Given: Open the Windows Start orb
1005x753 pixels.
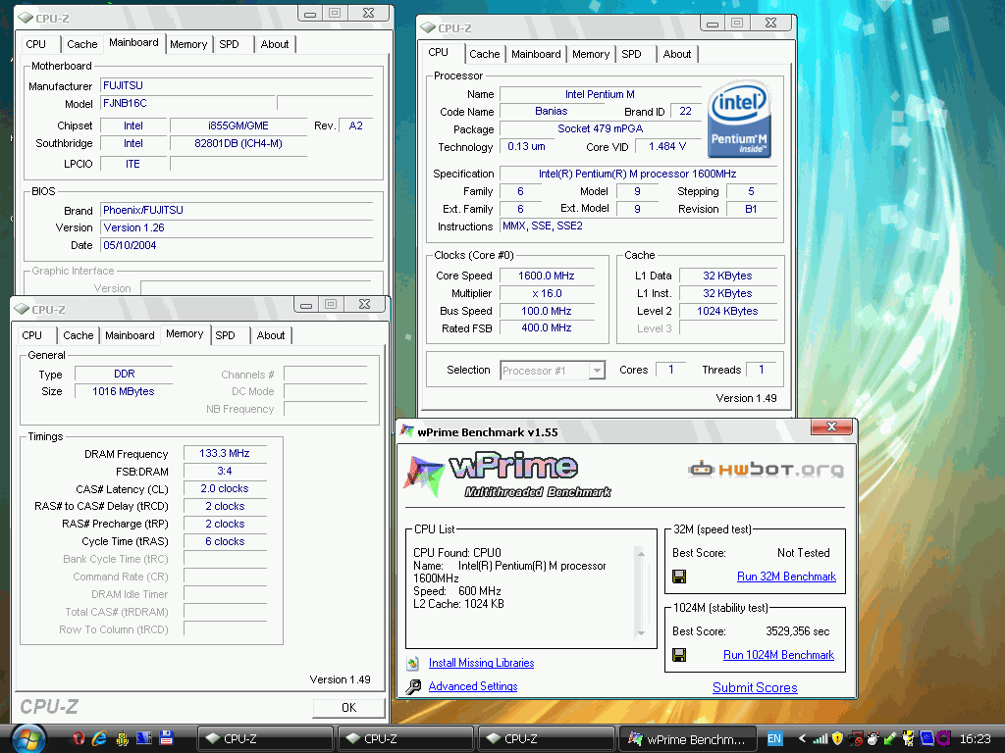Looking at the screenshot, I should [28, 739].
